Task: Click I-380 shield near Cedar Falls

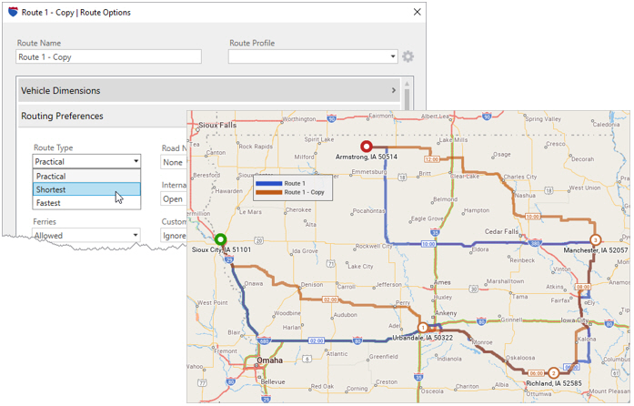Action: pyautogui.click(x=535, y=242)
